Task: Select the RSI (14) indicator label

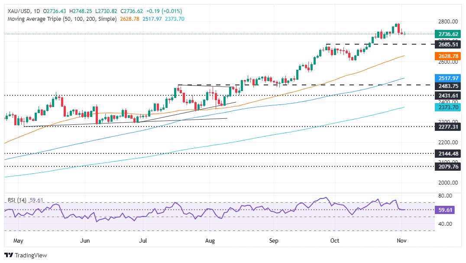Action: click(17, 200)
